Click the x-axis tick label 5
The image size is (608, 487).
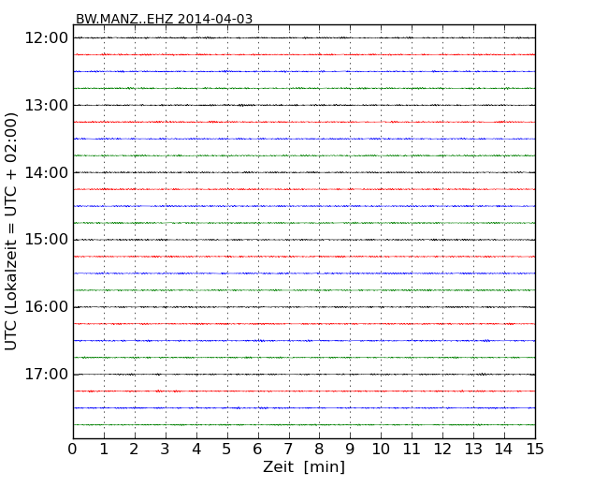point(227,450)
